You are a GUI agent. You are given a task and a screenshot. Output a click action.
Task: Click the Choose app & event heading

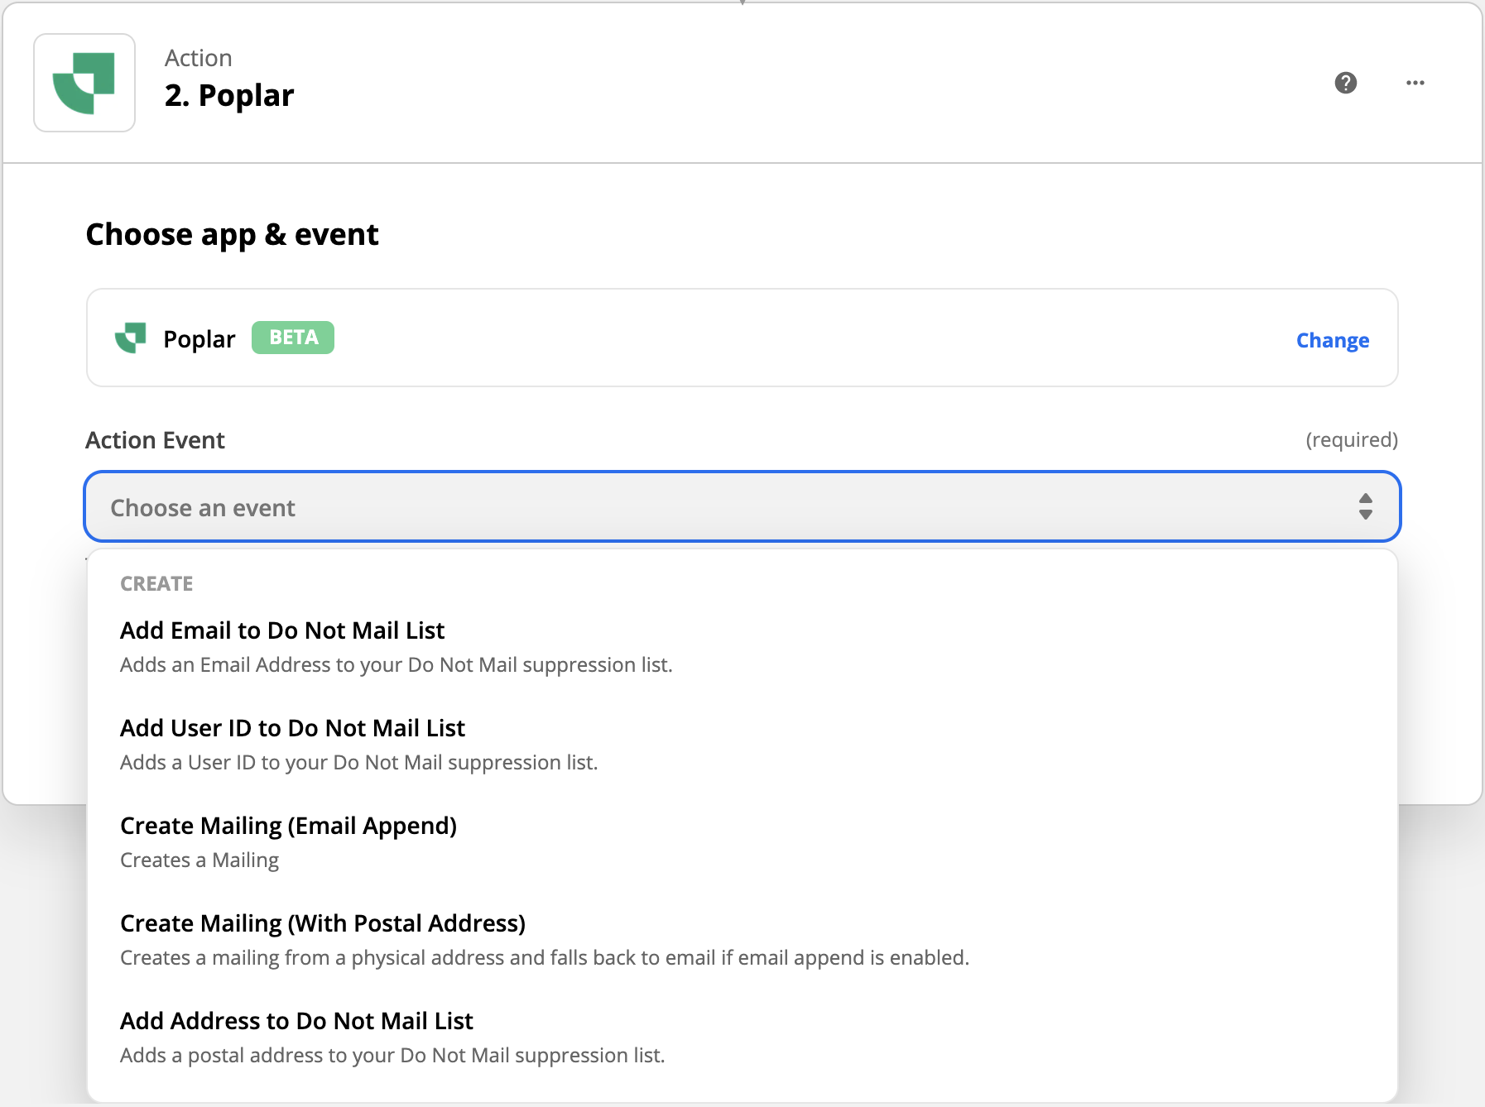(x=232, y=234)
